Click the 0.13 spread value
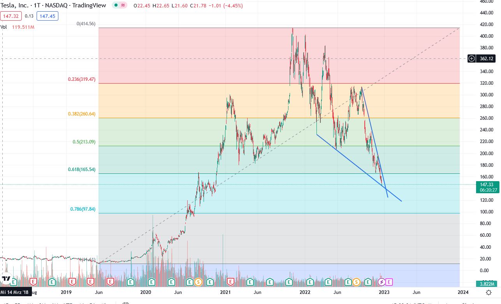Screen dimensions: 501x304 coord(29,16)
